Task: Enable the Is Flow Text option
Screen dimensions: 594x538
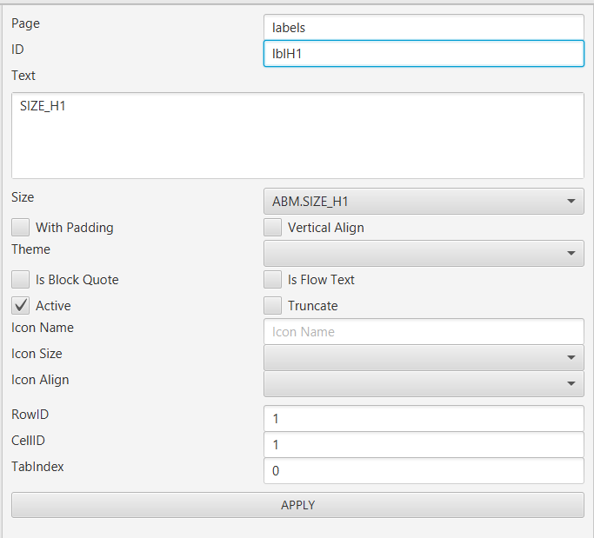Action: (x=273, y=280)
